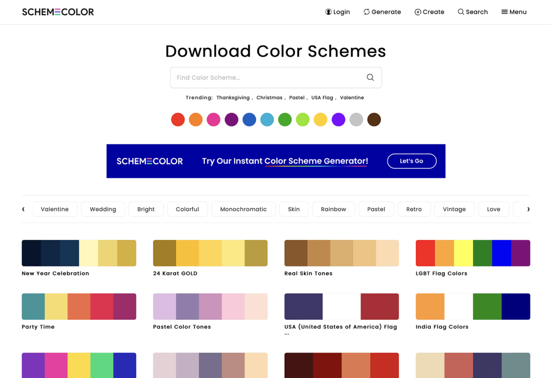Open the Thanksgiving trending link
Screen dimensions: 551x378
point(233,98)
